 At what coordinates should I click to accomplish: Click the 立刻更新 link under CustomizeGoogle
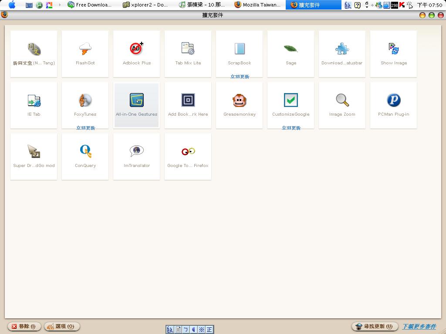click(x=291, y=128)
